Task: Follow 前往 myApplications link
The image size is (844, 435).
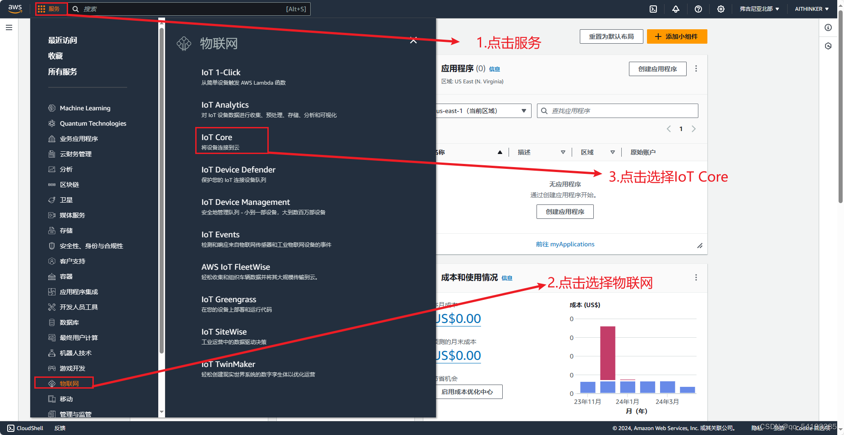Action: tap(565, 244)
